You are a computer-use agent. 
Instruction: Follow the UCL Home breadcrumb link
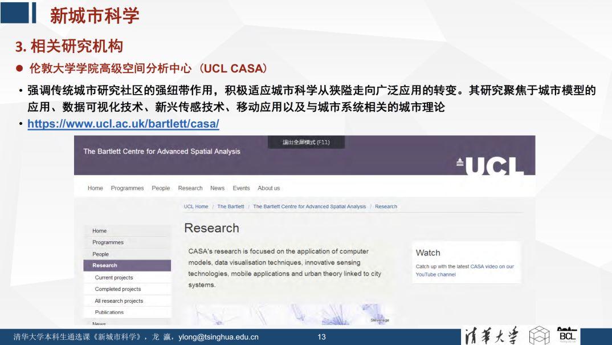click(x=196, y=206)
